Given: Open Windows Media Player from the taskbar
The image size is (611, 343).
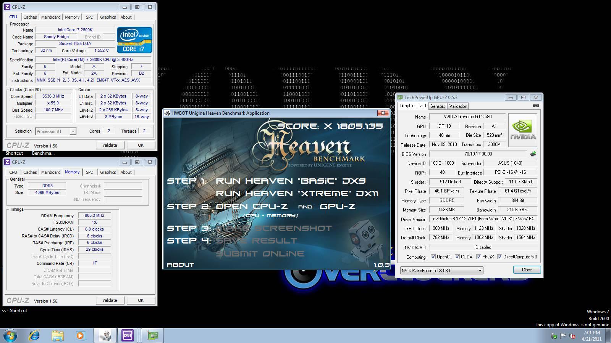Looking at the screenshot, I should click(81, 335).
